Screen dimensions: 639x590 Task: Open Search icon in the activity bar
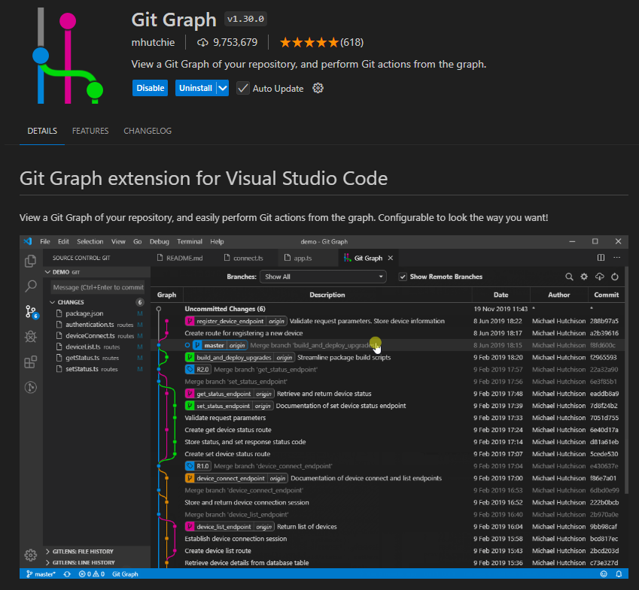(31, 286)
